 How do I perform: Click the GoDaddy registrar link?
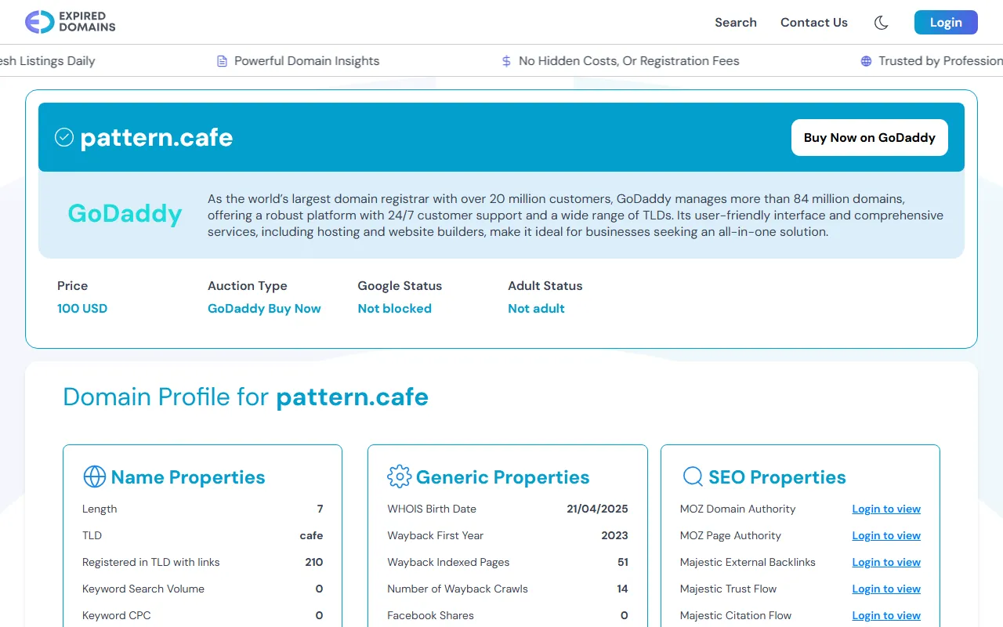click(125, 213)
